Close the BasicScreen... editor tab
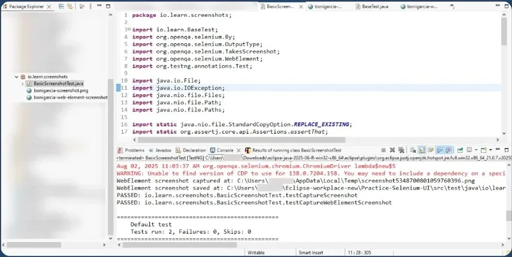The image size is (512, 257). pos(301,7)
